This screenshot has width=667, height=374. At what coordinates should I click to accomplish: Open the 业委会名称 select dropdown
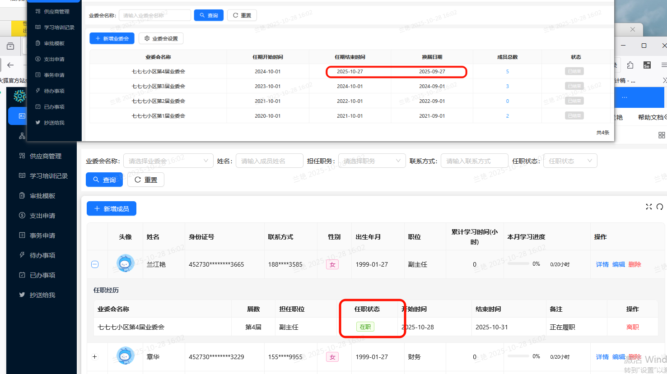pos(168,161)
